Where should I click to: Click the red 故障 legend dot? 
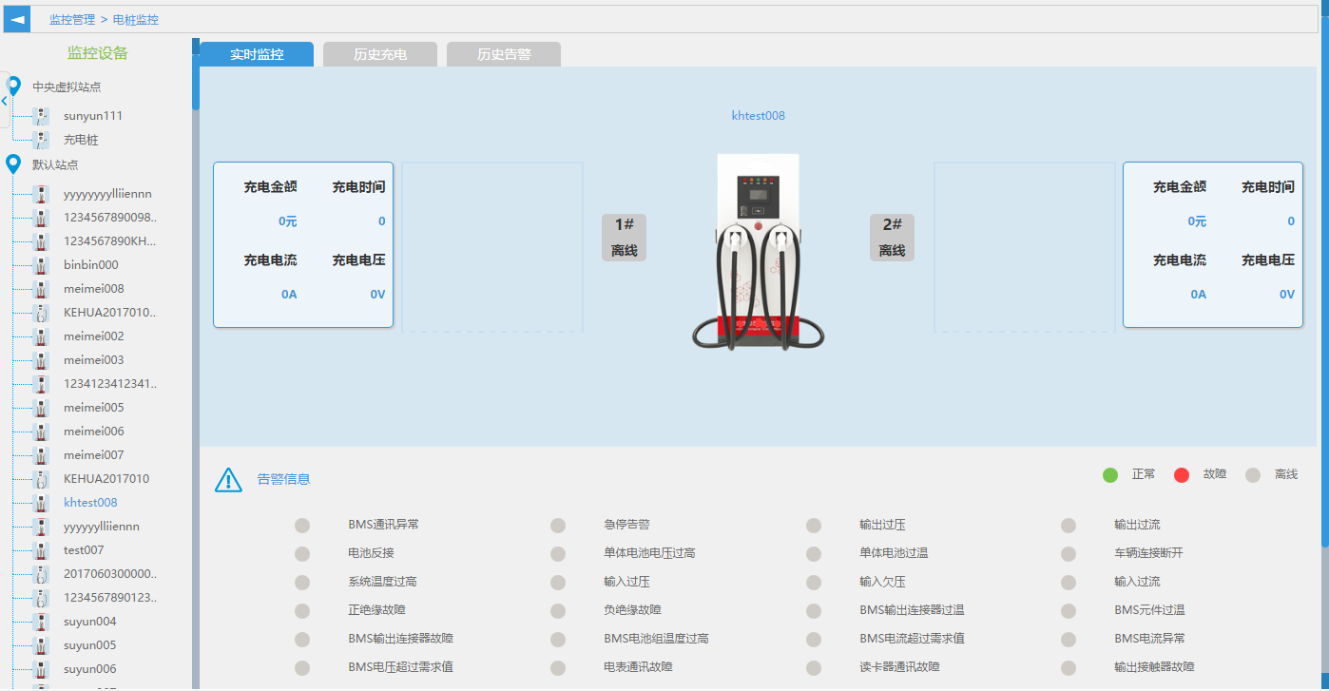[x=1182, y=475]
